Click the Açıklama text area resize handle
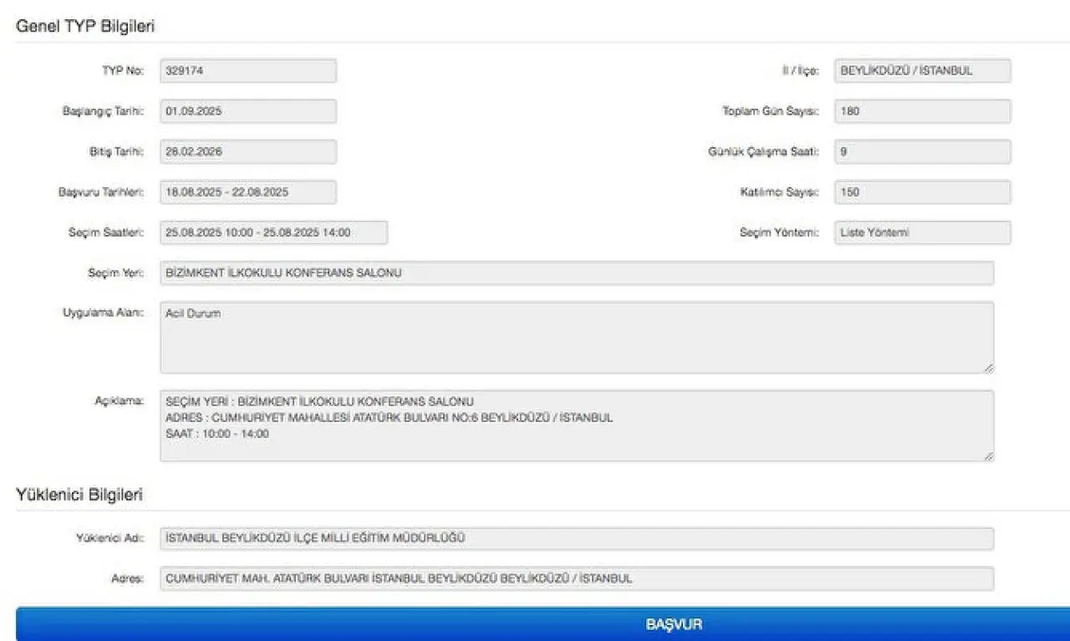This screenshot has width=1070, height=641. click(989, 455)
